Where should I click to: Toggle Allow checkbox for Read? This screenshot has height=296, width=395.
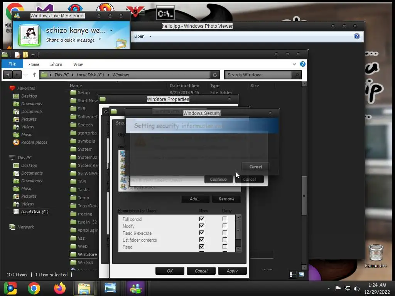[201, 247]
